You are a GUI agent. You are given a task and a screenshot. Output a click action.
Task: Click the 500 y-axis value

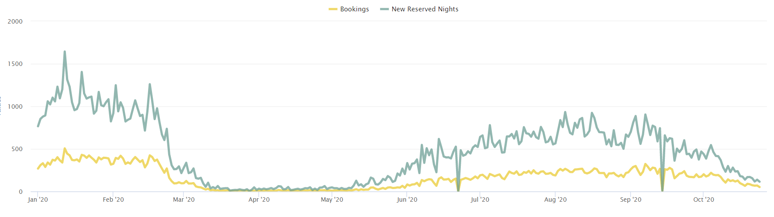click(x=17, y=149)
